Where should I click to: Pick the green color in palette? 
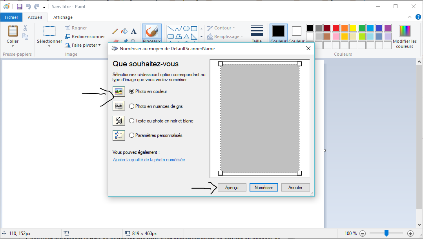pyautogui.click(x=362, y=28)
